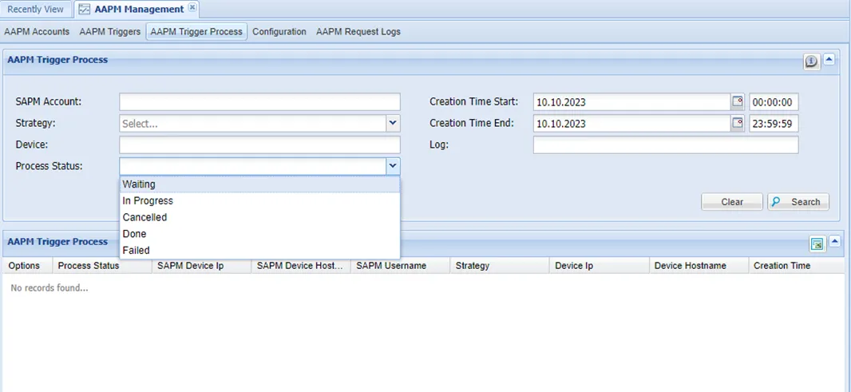This screenshot has height=392, width=851.
Task: Focus the SAPM Account input field
Action: pyautogui.click(x=259, y=102)
